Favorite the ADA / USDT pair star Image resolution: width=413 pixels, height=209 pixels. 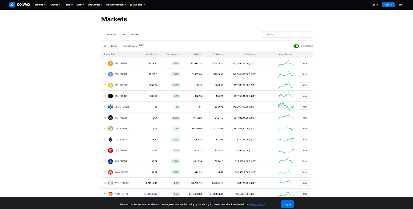[x=105, y=161]
